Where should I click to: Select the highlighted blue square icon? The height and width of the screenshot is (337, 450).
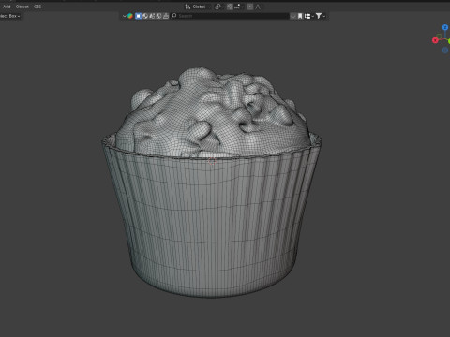(138, 16)
